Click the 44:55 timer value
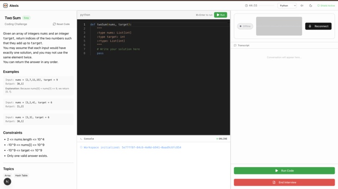 (x=253, y=5)
